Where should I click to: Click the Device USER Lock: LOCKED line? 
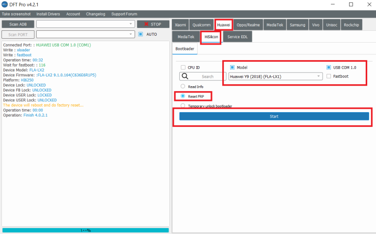[x=27, y=95]
